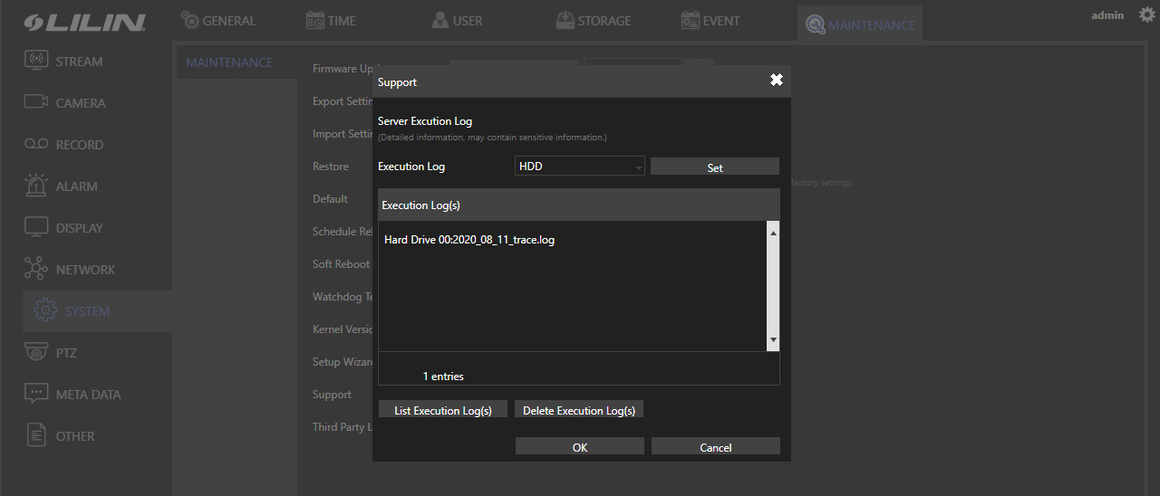Select the PTZ dome camera icon
Screen dimensions: 1160x496
tap(36, 353)
